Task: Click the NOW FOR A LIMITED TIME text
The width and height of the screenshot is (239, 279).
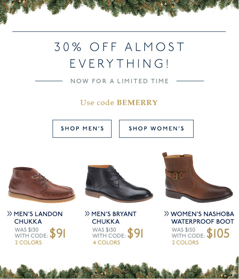Action: pos(119,81)
